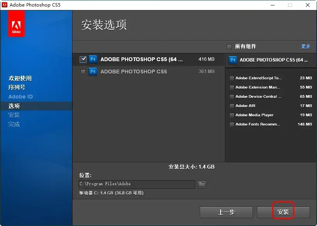317x226 pixels.
Task: Check the 361 MB Adobe Photoshop CS5 checkbox
Action: 83,72
